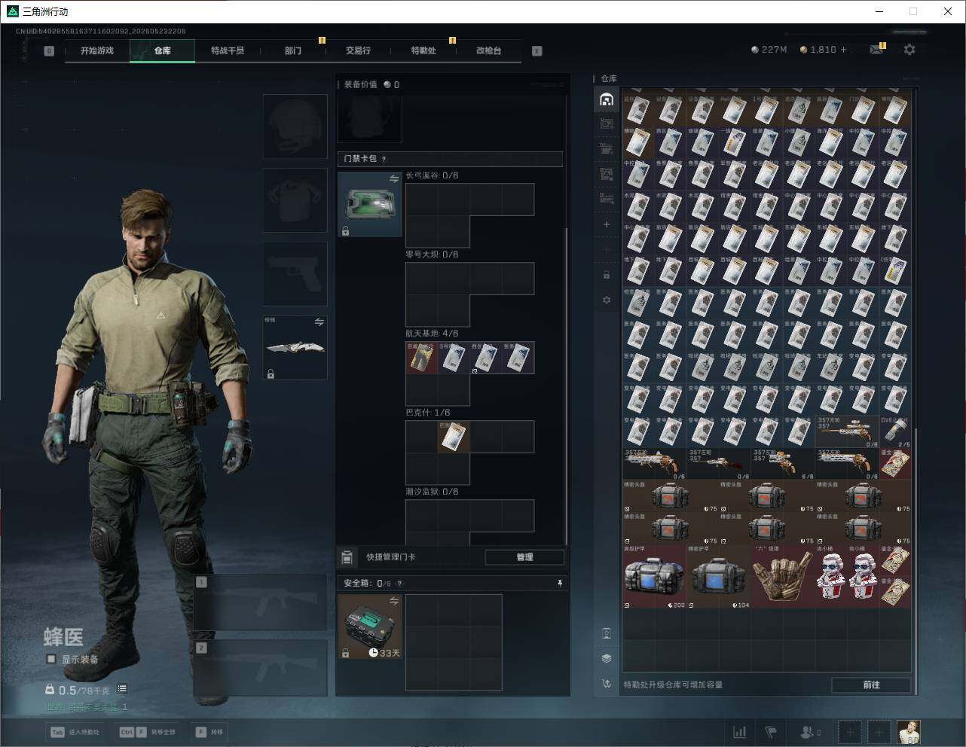Image resolution: width=966 pixels, height=747 pixels.
Task: Click the sort stash icon at sidebar bottom
Action: 607,684
